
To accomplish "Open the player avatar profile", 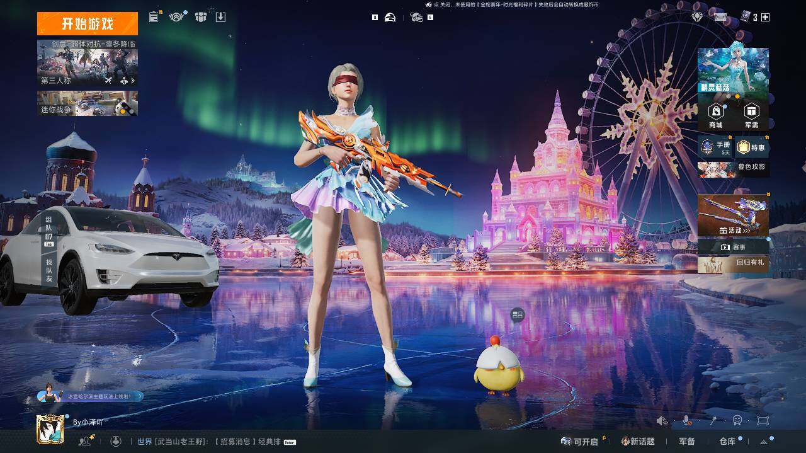I will 50,429.
